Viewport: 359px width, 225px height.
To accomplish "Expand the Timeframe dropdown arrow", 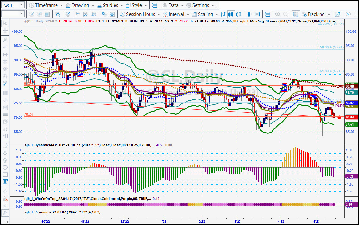I will 62,6.
